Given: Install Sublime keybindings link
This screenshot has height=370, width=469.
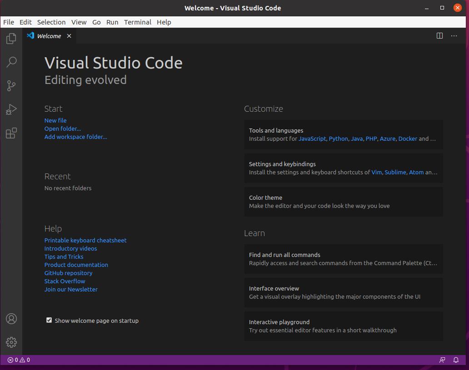Looking at the screenshot, I should [x=395, y=172].
